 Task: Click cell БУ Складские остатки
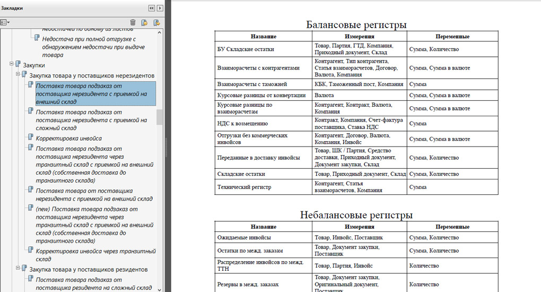(x=263, y=49)
